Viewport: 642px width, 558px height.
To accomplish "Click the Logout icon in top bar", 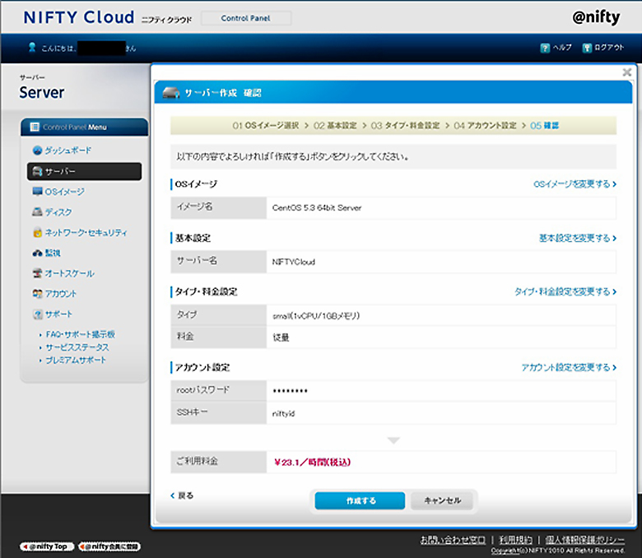I will click(x=587, y=48).
